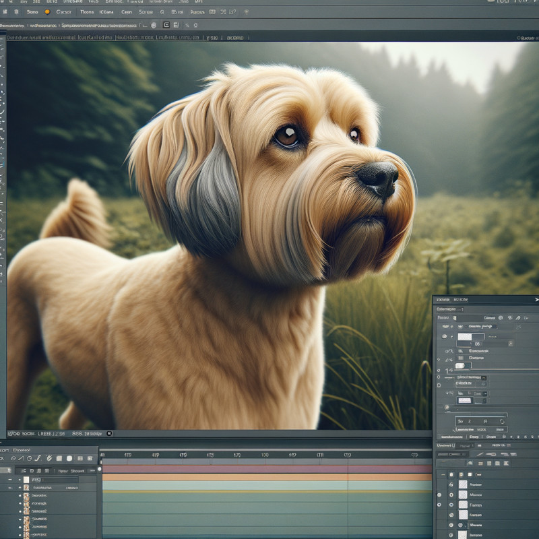Image resolution: width=539 pixels, height=539 pixels.
Task: Click the filled rectangle shape icon in the toolbar
Action: tap(59, 457)
